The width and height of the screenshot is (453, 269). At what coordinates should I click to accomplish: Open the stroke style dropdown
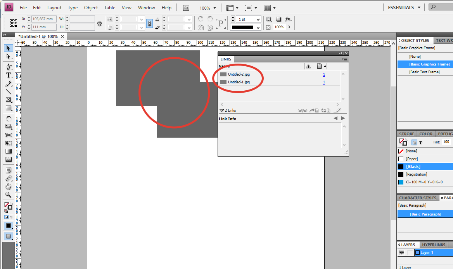tap(258, 28)
